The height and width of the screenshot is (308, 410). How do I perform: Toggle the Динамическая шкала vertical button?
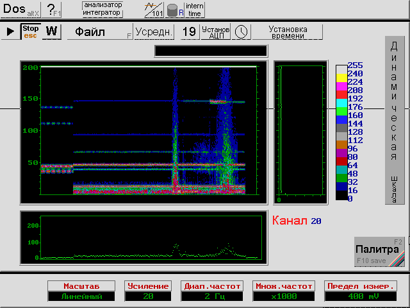pos(395,120)
